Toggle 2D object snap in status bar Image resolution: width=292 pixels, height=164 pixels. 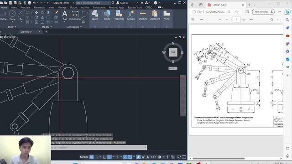(130, 157)
